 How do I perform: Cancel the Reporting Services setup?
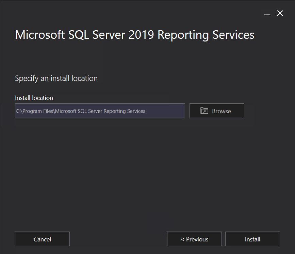click(x=42, y=239)
